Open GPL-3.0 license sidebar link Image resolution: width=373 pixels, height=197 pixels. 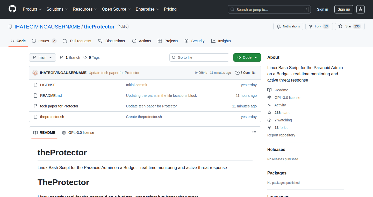284,98
